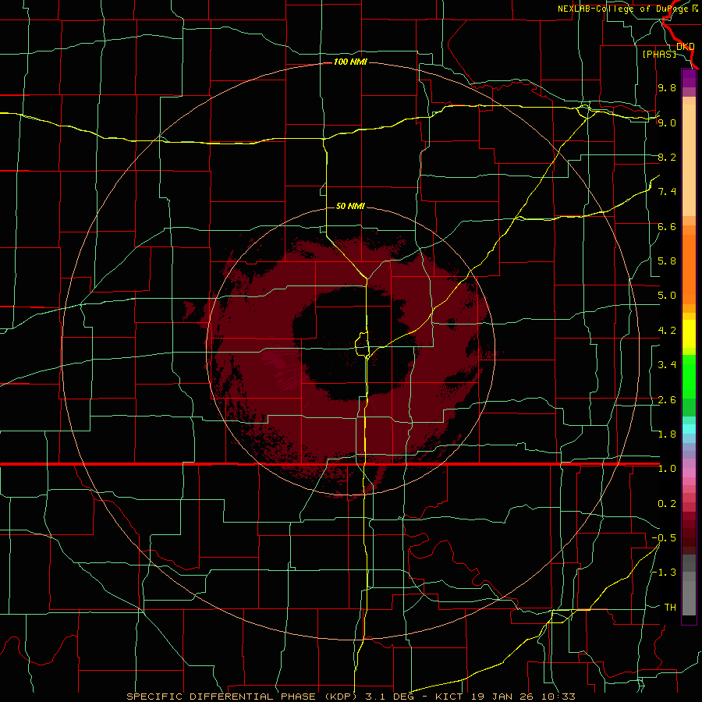Select the 1.0 legend value
702x702 pixels.
point(667,469)
